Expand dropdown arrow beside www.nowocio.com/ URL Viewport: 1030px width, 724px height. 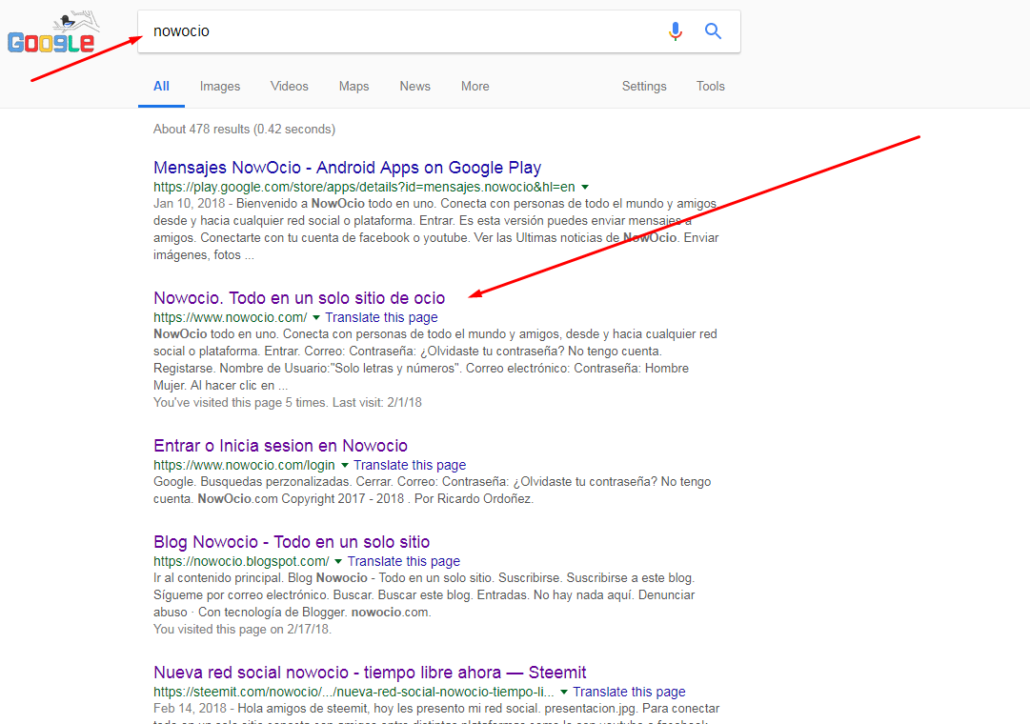coord(316,318)
